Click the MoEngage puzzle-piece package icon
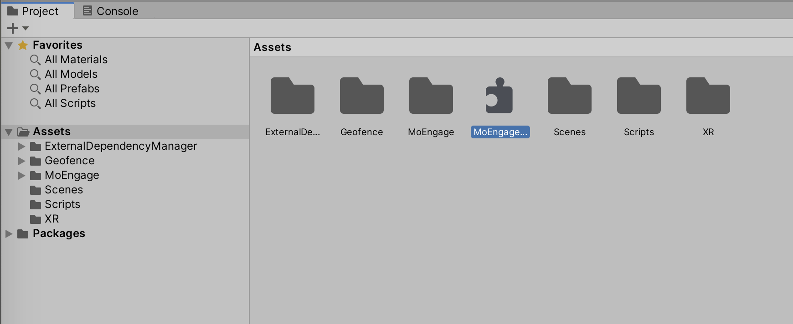The height and width of the screenshot is (324, 793). point(499,96)
